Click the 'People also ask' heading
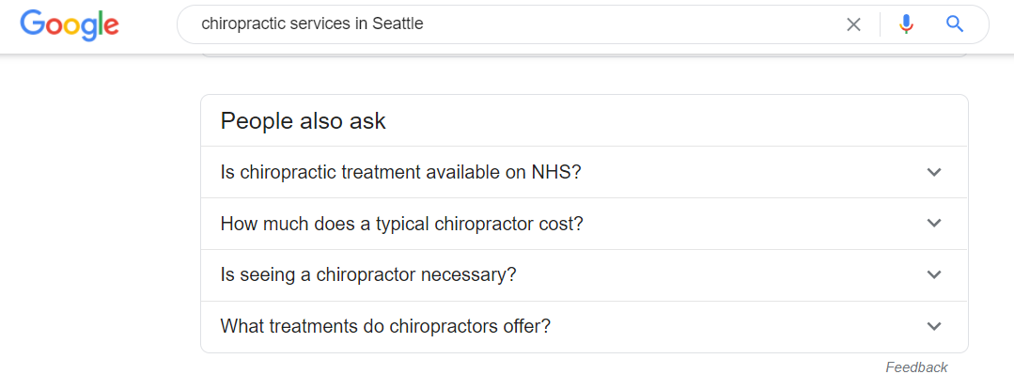The width and height of the screenshot is (1014, 390). click(x=304, y=121)
